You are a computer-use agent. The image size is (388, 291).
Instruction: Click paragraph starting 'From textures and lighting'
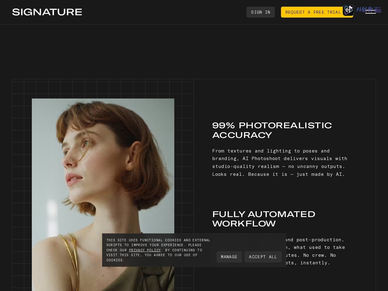tap(279, 162)
